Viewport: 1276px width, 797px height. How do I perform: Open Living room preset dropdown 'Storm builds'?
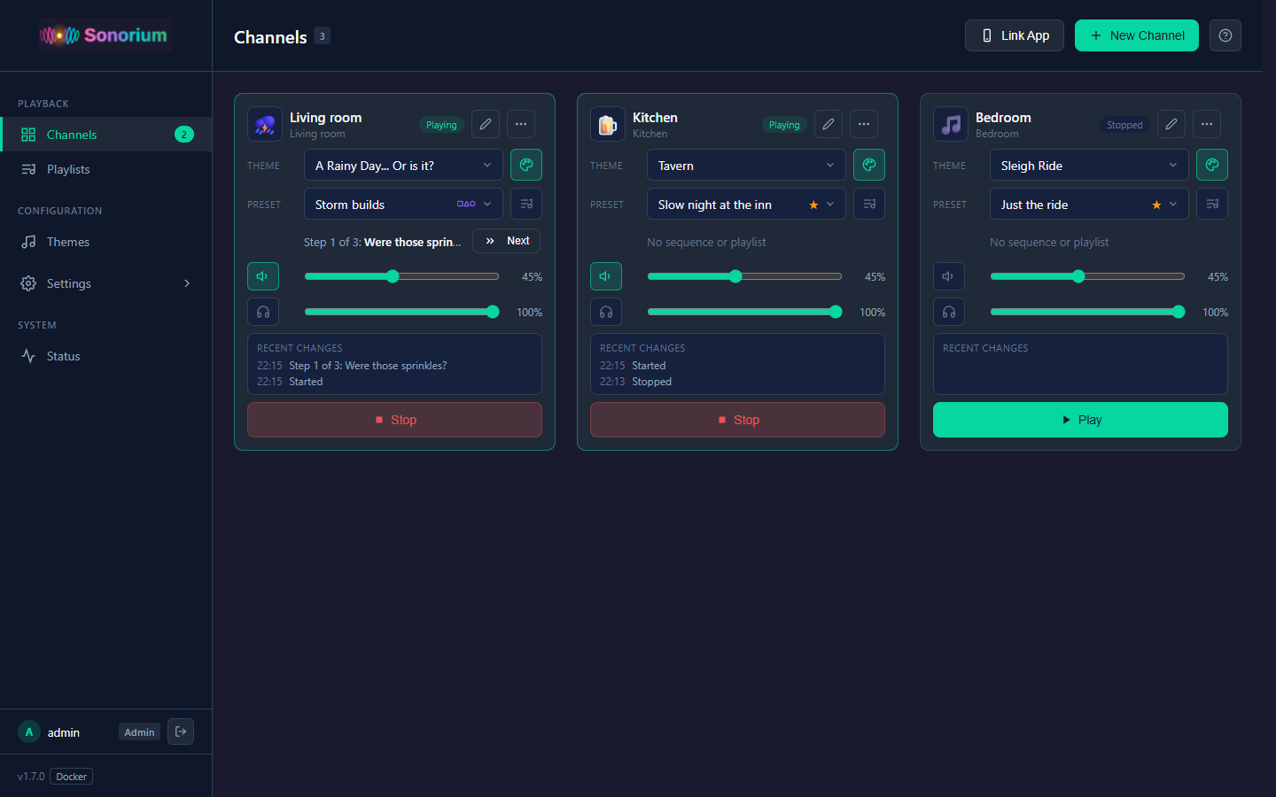pyautogui.click(x=403, y=204)
